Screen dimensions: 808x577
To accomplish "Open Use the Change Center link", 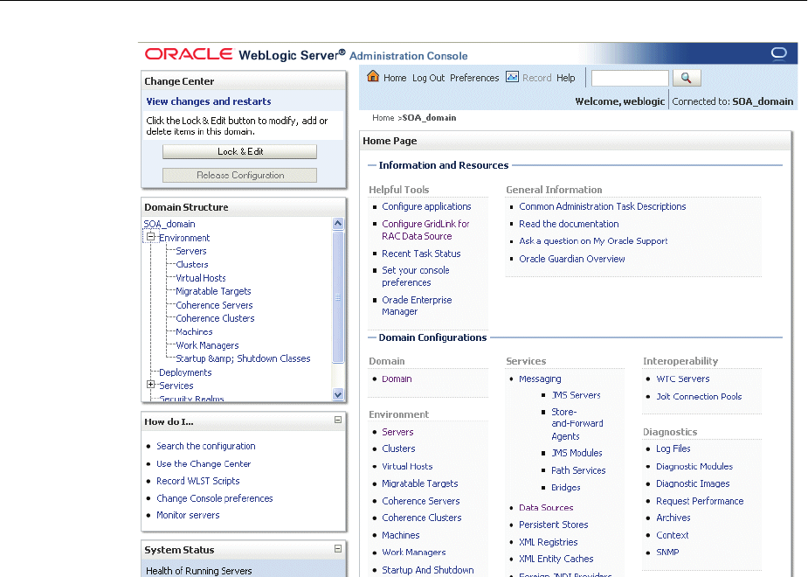I will pos(204,463).
